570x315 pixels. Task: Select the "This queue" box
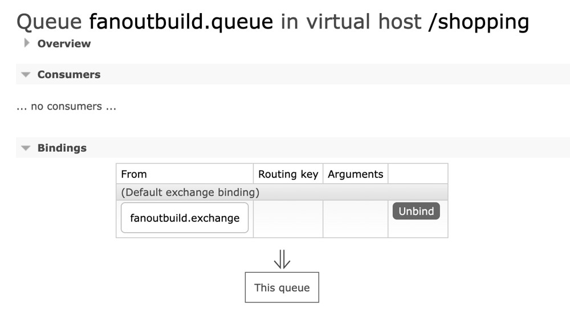[x=282, y=288]
